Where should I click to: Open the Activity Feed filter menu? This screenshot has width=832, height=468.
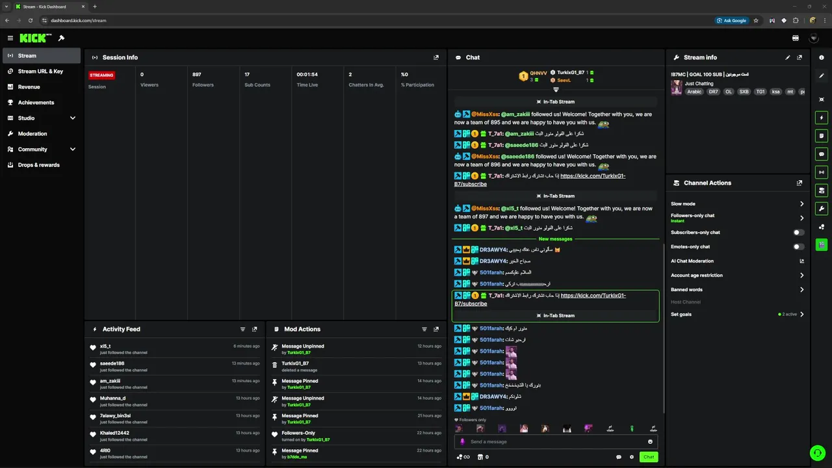click(x=243, y=329)
